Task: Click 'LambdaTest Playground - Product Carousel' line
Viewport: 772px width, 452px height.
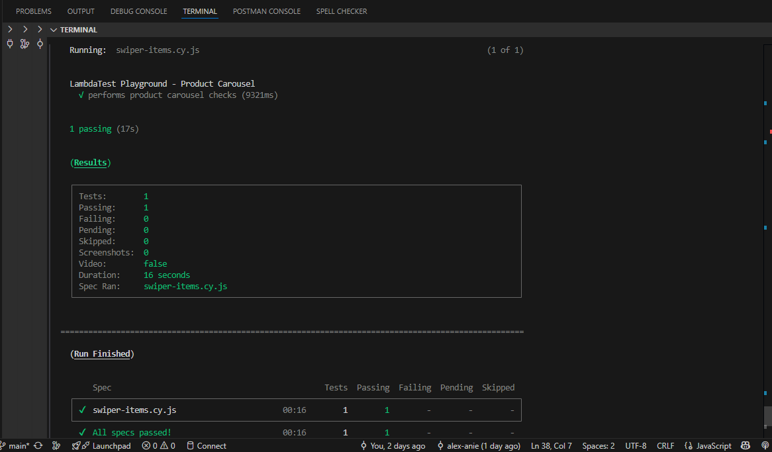Action: click(162, 83)
